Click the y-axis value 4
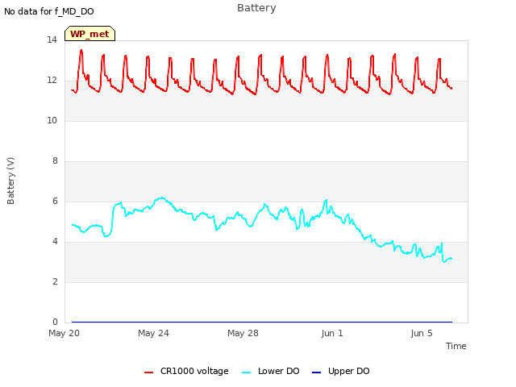This screenshot has width=516, height=387. point(55,241)
